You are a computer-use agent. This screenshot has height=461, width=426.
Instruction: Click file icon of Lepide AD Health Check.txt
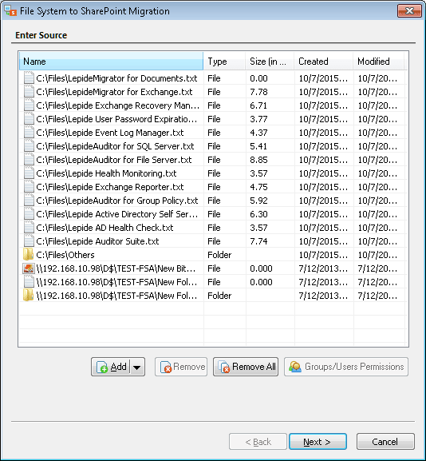pyautogui.click(x=29, y=227)
